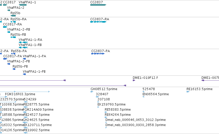Select the CG3817 gene label
The height and width of the screenshot is (134, 219).
(x=9, y=2)
